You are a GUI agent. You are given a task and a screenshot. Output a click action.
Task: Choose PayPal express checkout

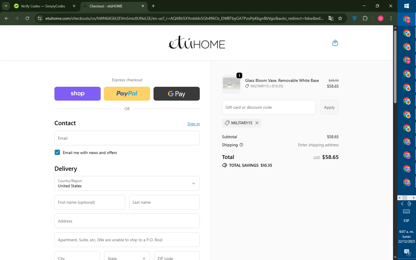127,94
